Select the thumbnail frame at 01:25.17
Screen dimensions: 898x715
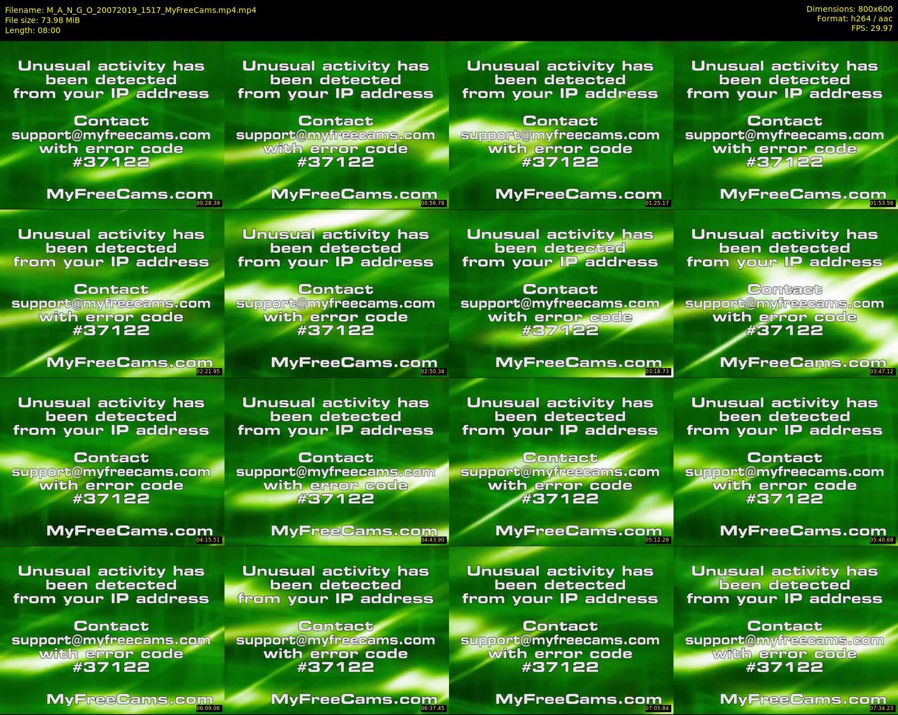click(561, 125)
